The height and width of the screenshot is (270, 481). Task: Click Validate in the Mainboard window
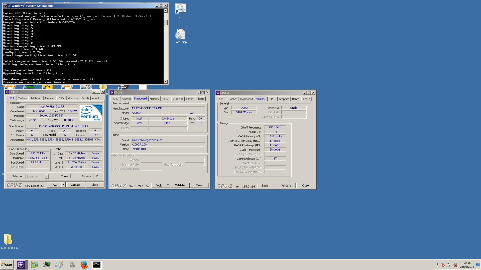click(x=180, y=185)
